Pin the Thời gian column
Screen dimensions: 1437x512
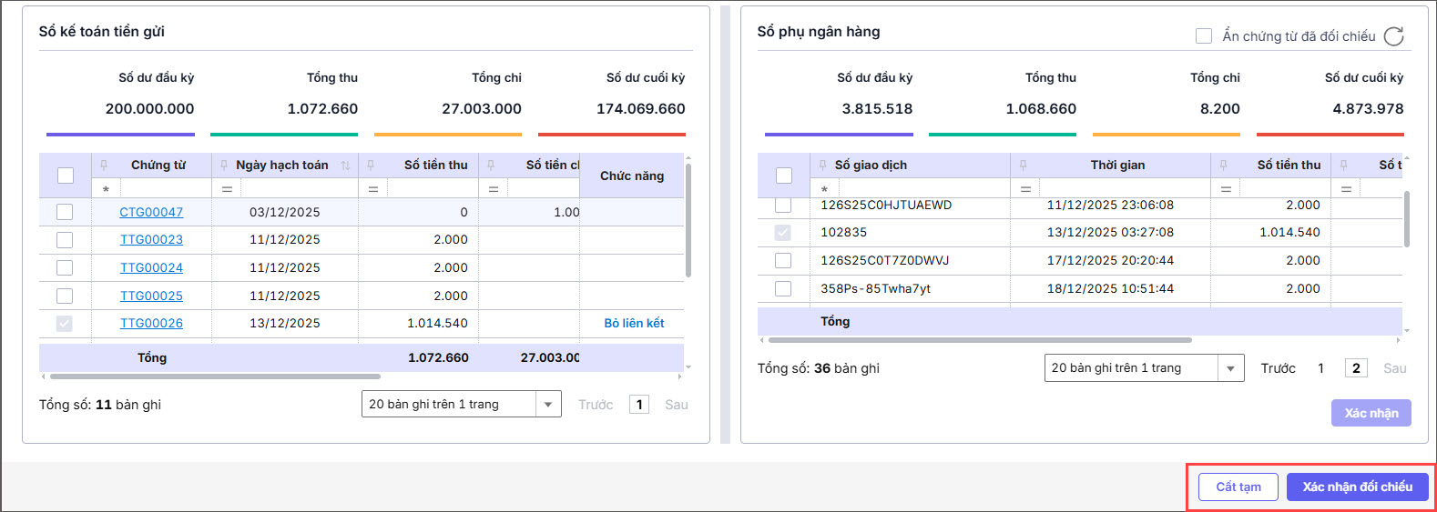pos(1023,165)
